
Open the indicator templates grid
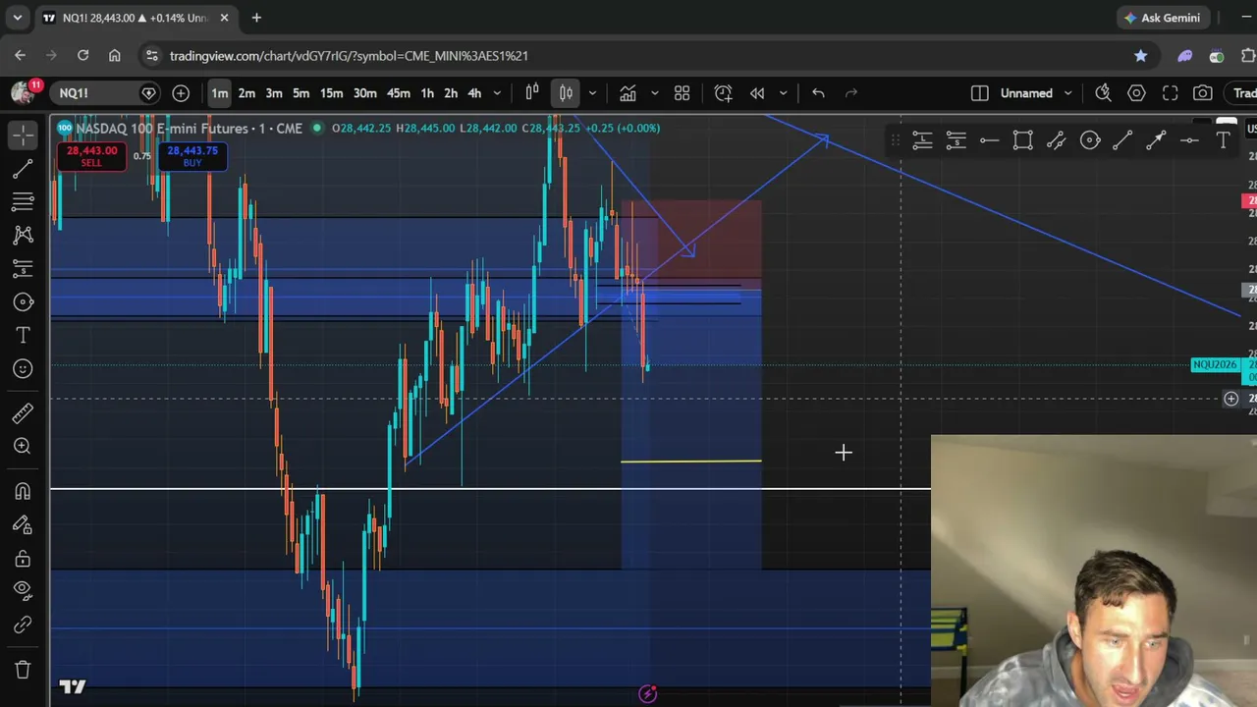[x=683, y=93]
